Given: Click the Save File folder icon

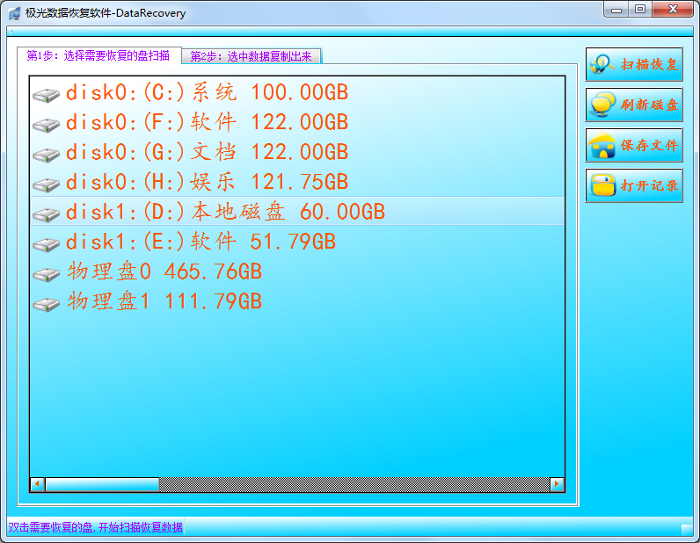Looking at the screenshot, I should coord(602,145).
